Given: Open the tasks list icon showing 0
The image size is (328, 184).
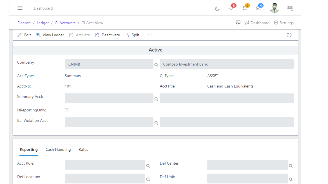Looking at the screenshot, I should pos(244,8).
